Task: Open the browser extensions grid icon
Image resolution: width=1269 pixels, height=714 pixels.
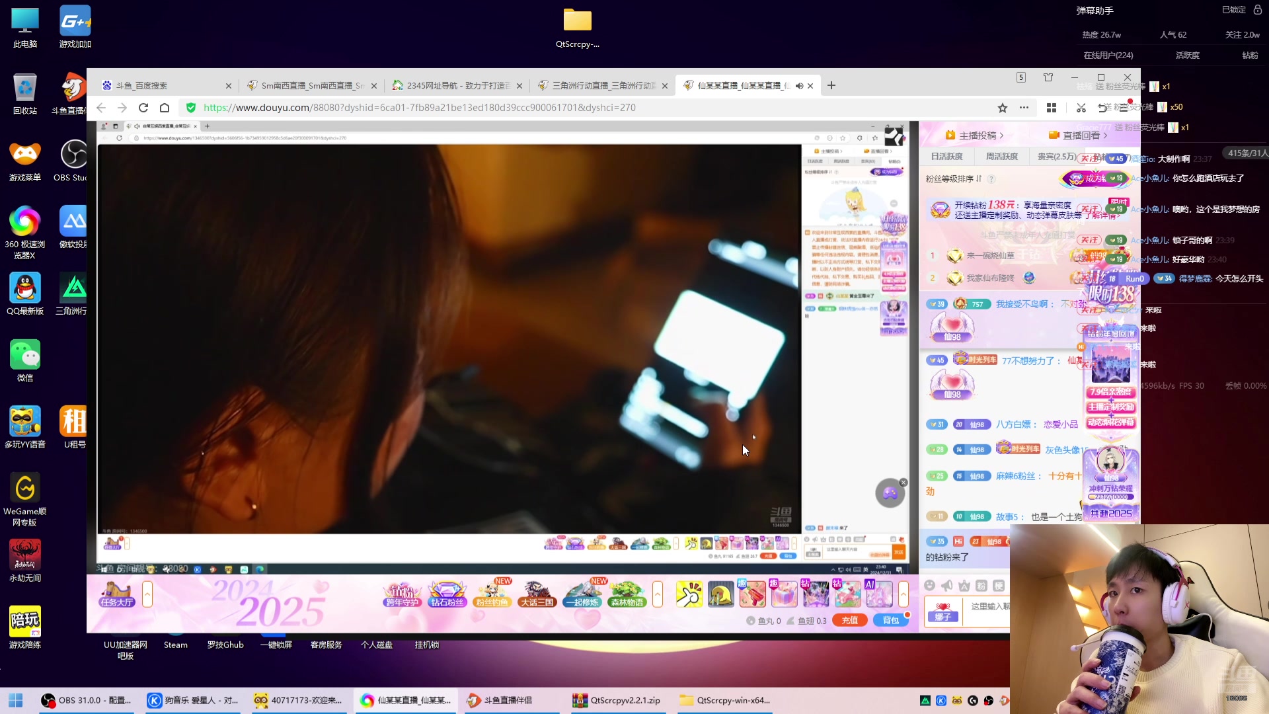Action: (1052, 107)
